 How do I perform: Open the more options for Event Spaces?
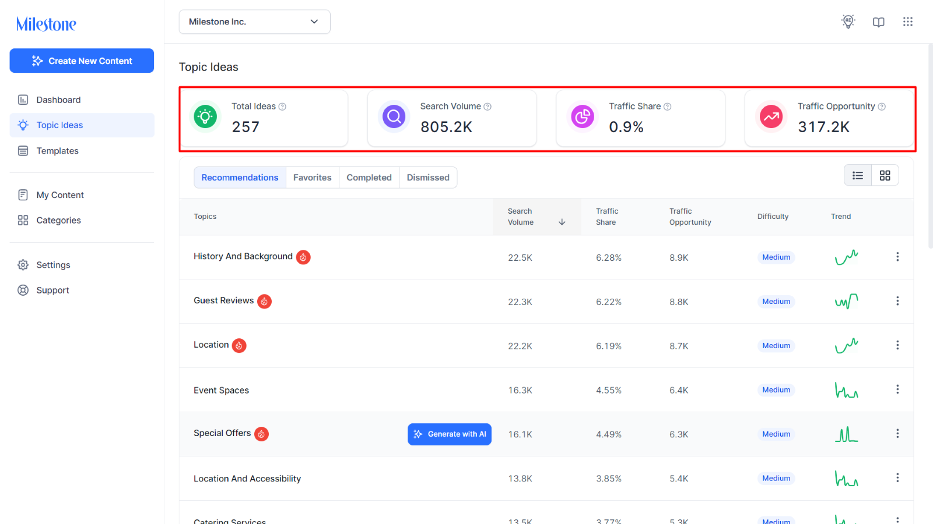[x=897, y=389]
